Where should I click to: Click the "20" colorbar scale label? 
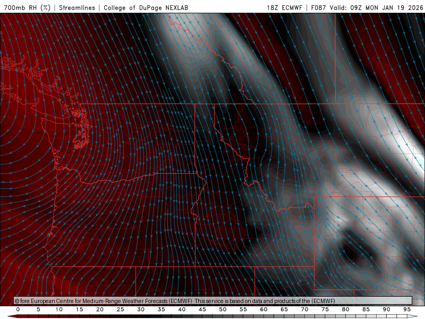(x=100, y=309)
